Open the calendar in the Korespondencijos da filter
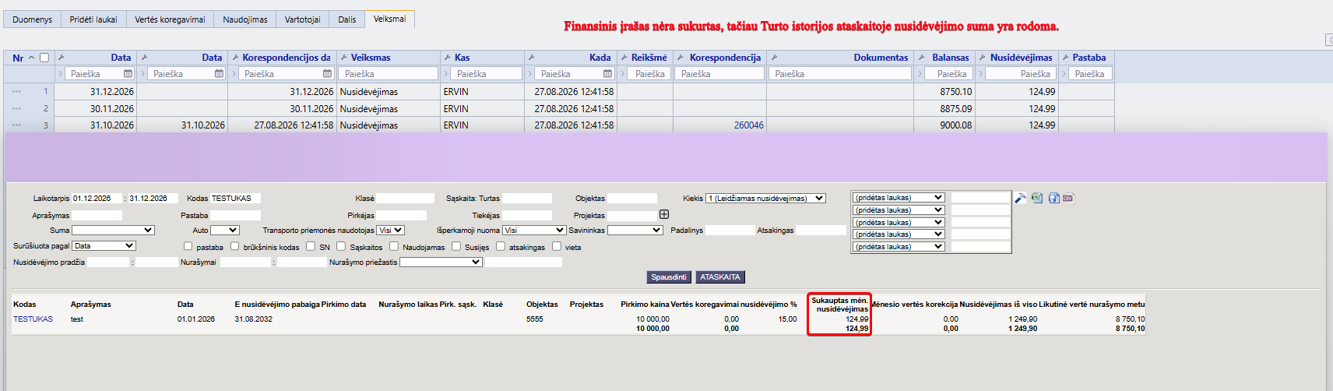 coord(327,74)
